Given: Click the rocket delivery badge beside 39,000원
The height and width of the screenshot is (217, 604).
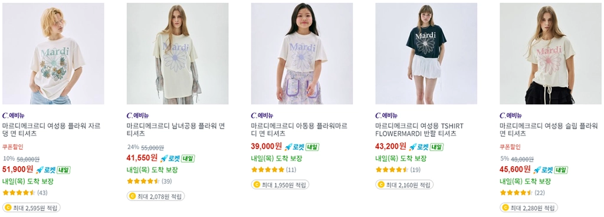Looking at the screenshot, I should tap(301, 147).
